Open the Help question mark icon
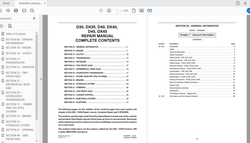This screenshot has height=143, width=250. 238,3
